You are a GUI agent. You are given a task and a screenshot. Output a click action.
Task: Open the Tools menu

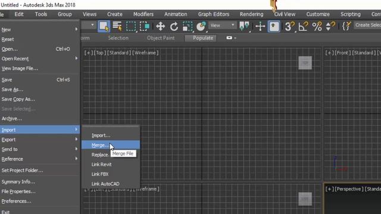(x=41, y=14)
